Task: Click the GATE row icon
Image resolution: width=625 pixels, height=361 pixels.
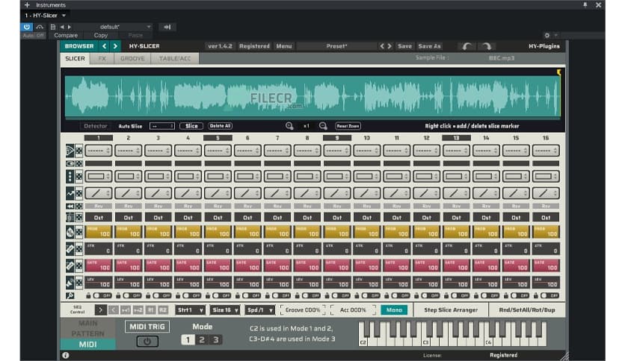Action: [x=70, y=266]
